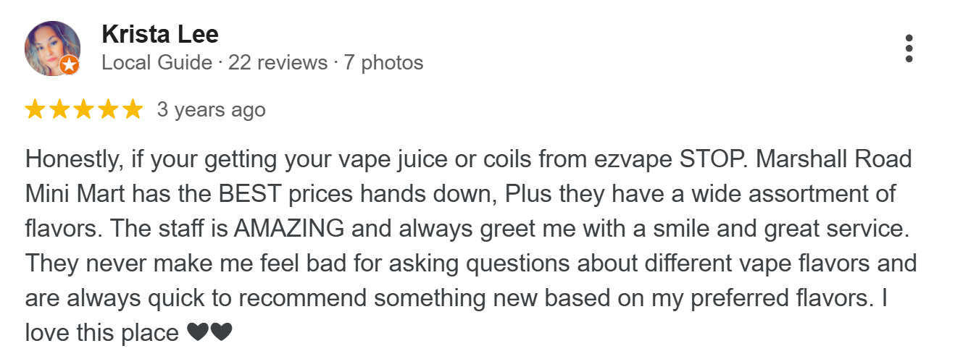Click "I love this place" text

(x=101, y=332)
